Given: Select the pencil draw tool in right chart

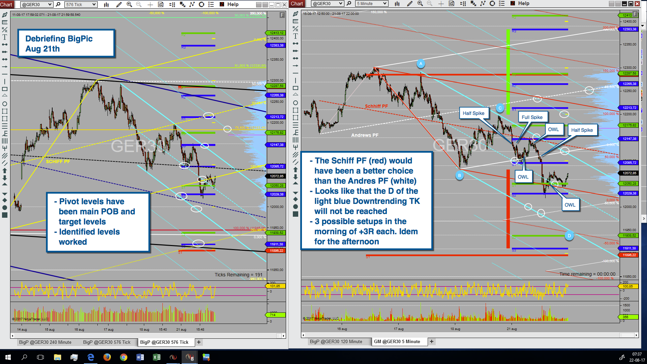Looking at the screenshot, I should pos(410,3).
